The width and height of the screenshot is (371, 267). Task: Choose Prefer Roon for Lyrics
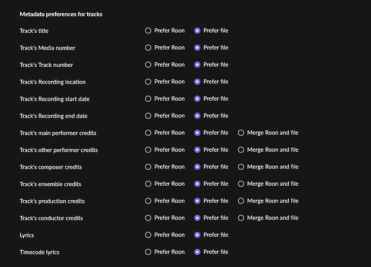tap(148, 235)
